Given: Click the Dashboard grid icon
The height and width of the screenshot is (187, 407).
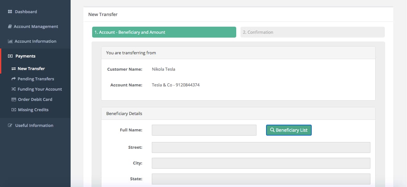Looking at the screenshot, I should (x=10, y=12).
